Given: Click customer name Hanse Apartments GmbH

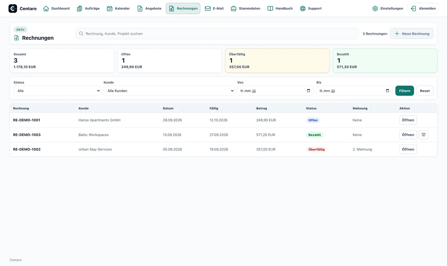Looking at the screenshot, I should [x=99, y=120].
